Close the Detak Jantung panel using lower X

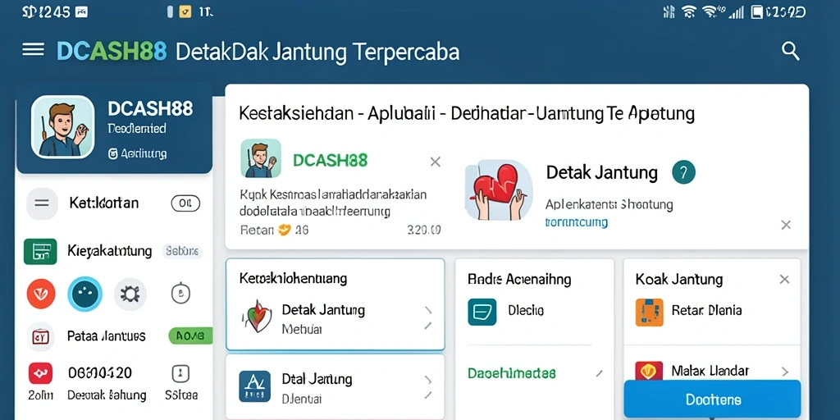click(x=786, y=225)
